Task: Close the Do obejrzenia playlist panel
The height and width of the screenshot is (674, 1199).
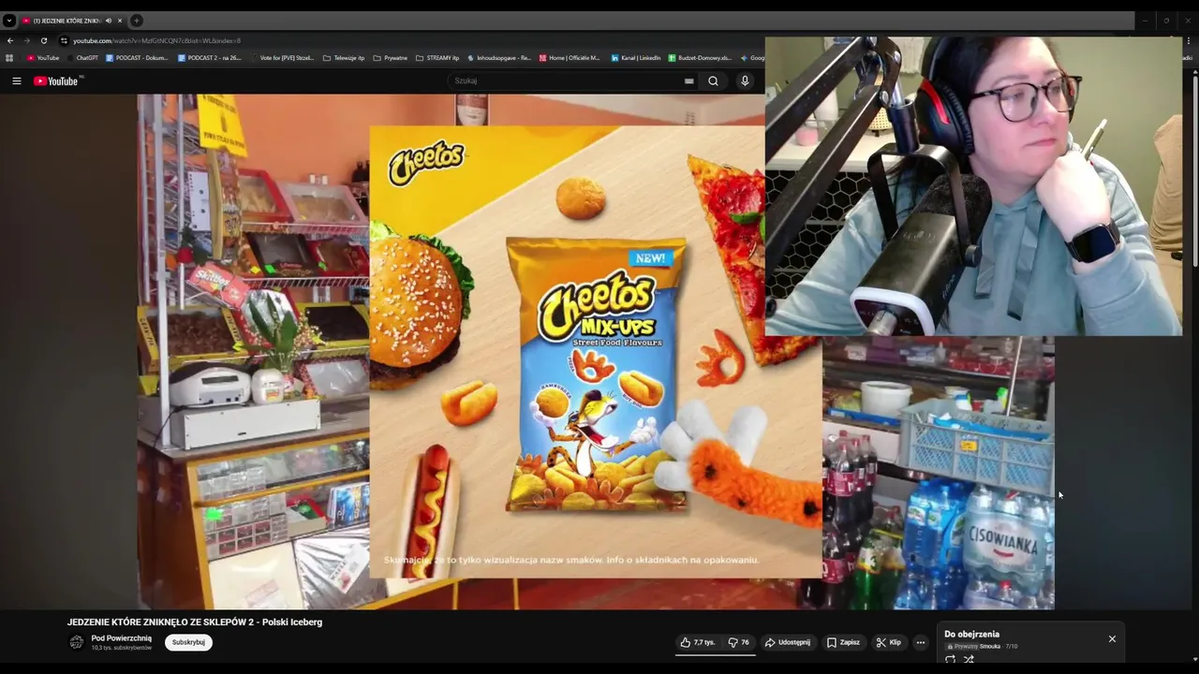Action: 1112,638
